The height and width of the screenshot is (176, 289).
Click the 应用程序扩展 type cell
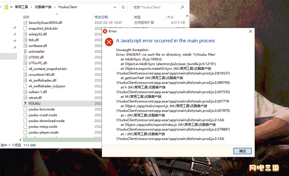144,23
